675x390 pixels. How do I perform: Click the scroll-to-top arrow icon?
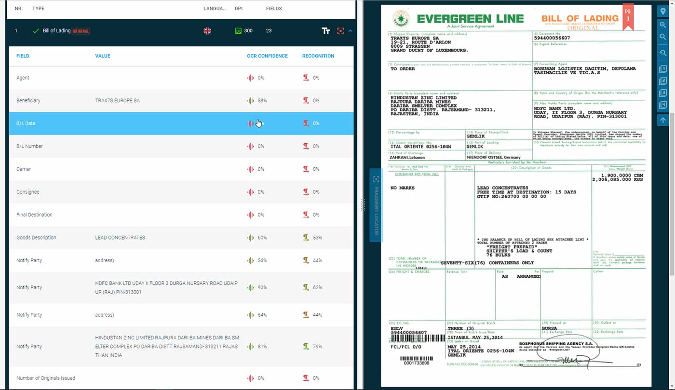(x=663, y=120)
